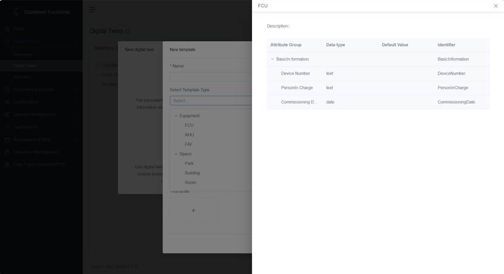Click the Data Fusion Services sidebar icon
This screenshot has height=274, width=504.
click(7, 164)
